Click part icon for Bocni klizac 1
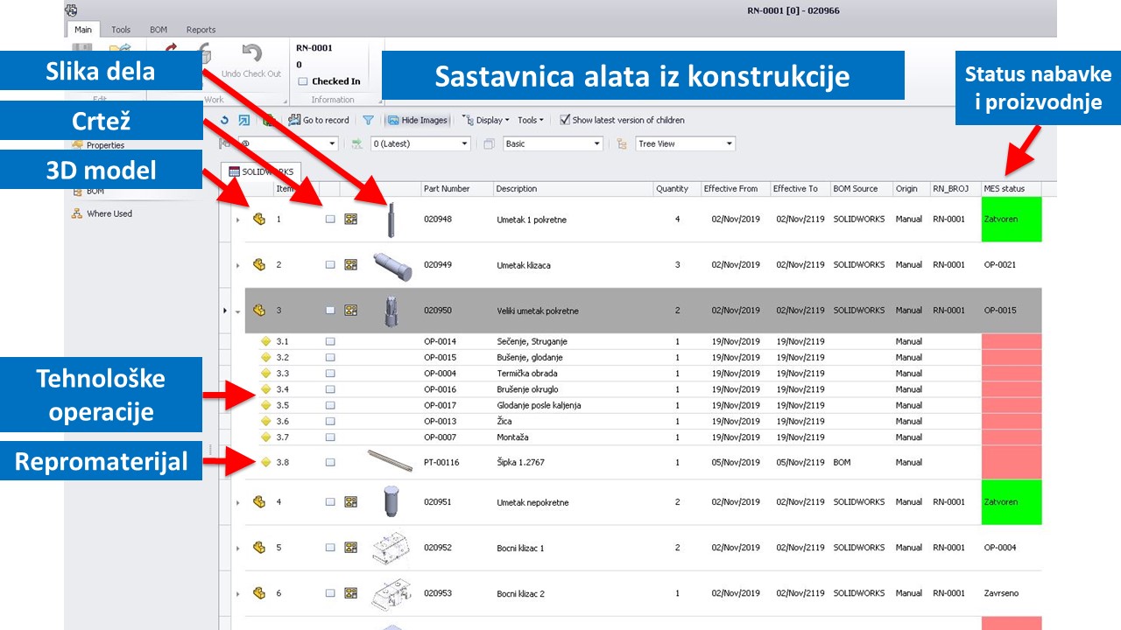 [x=259, y=548]
